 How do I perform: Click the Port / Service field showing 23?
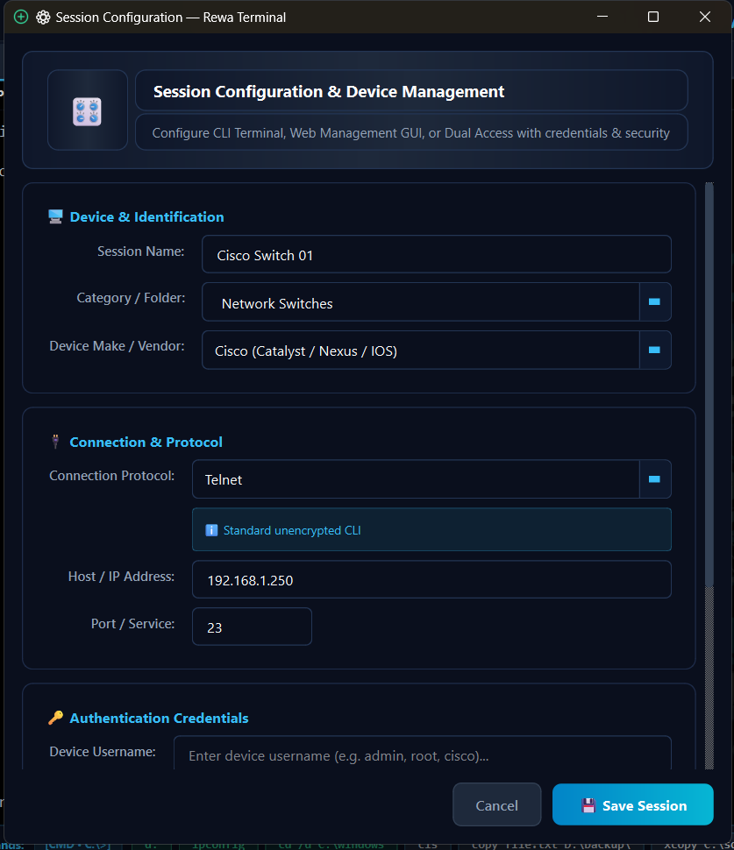pyautogui.click(x=253, y=627)
